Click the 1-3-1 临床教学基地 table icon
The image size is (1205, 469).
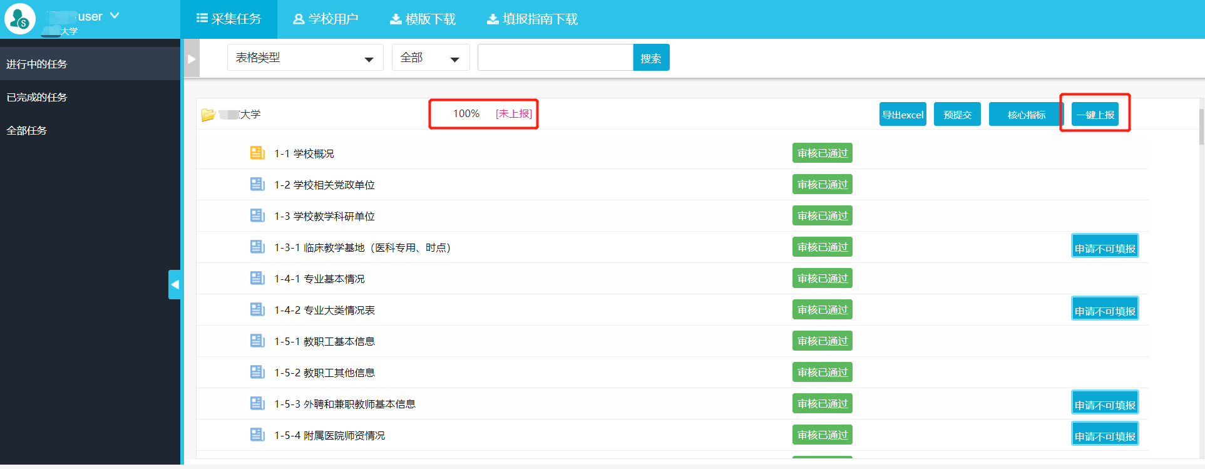coord(257,247)
